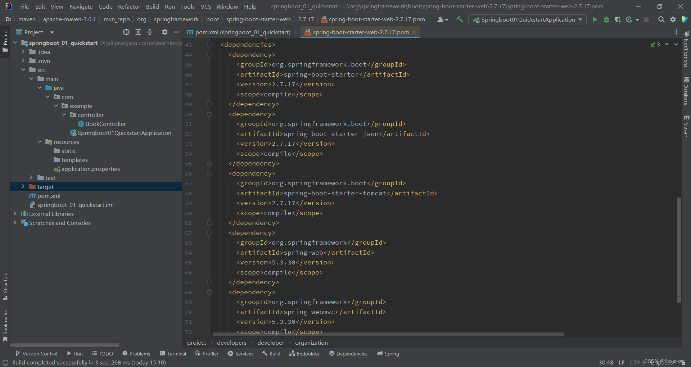
Task: Open the Problems tool window
Action: 136,354
